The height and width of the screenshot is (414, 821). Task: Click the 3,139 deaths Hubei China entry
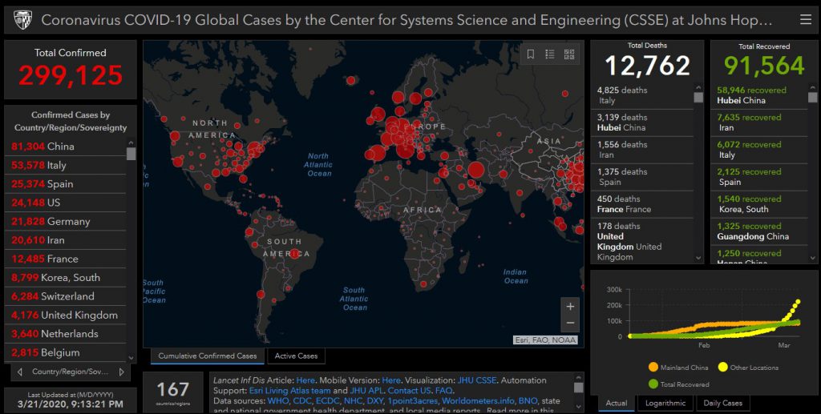tap(642, 123)
